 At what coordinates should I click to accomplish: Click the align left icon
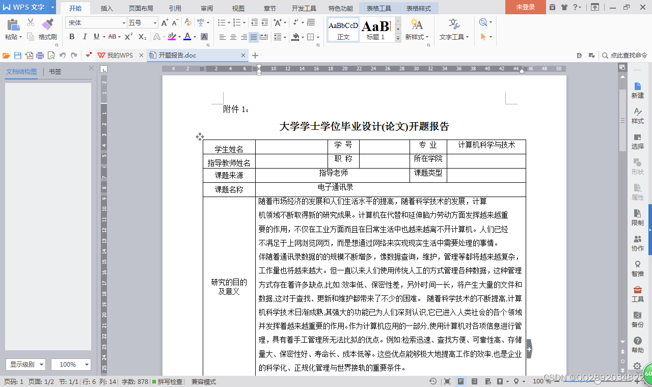click(x=223, y=37)
